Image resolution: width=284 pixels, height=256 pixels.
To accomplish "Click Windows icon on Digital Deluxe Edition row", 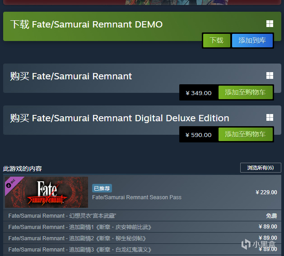I will click(x=270, y=118).
